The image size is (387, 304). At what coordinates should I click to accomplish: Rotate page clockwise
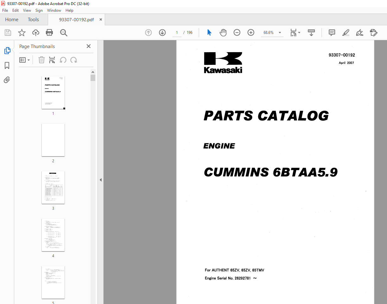click(74, 60)
